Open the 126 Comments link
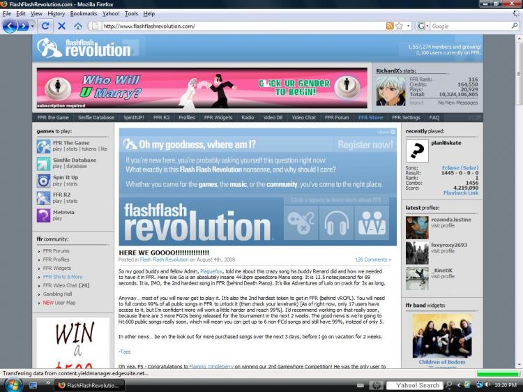 tap(373, 259)
